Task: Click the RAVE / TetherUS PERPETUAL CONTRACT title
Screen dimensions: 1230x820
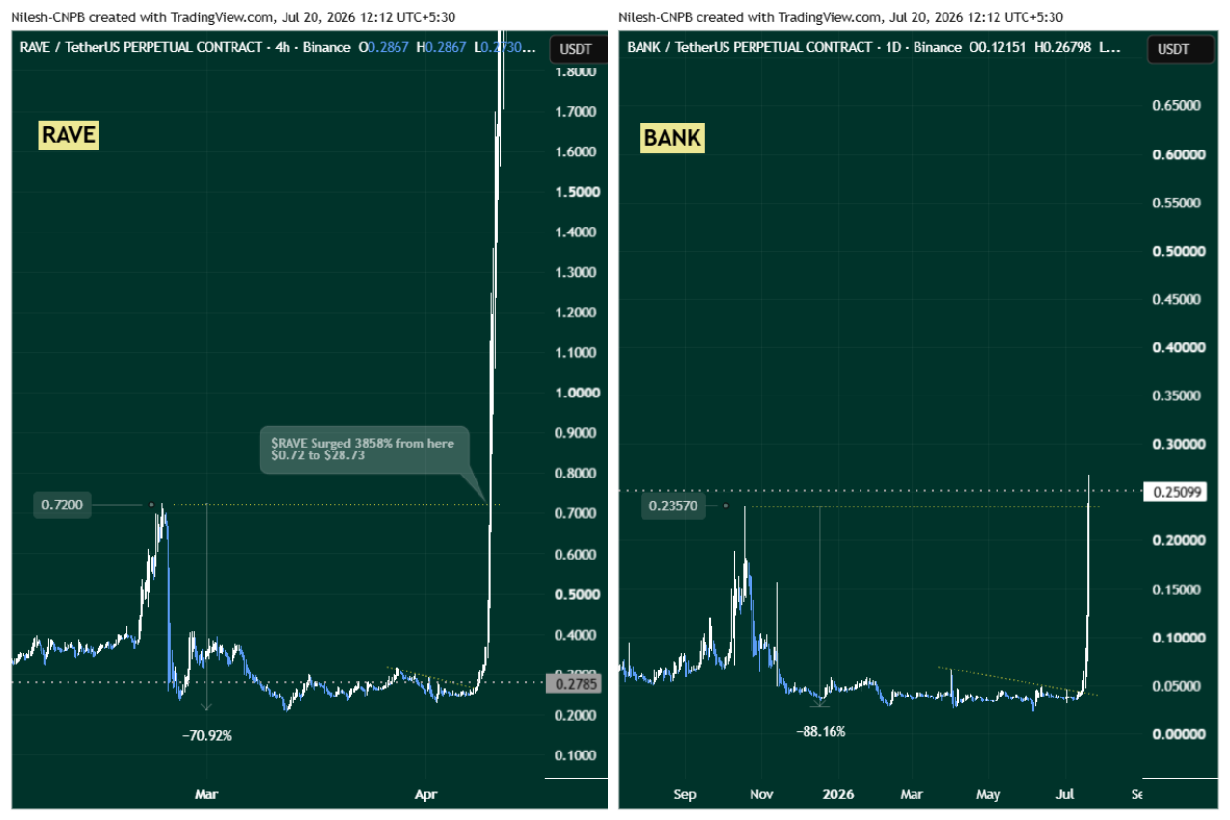Action: pyautogui.click(x=140, y=47)
